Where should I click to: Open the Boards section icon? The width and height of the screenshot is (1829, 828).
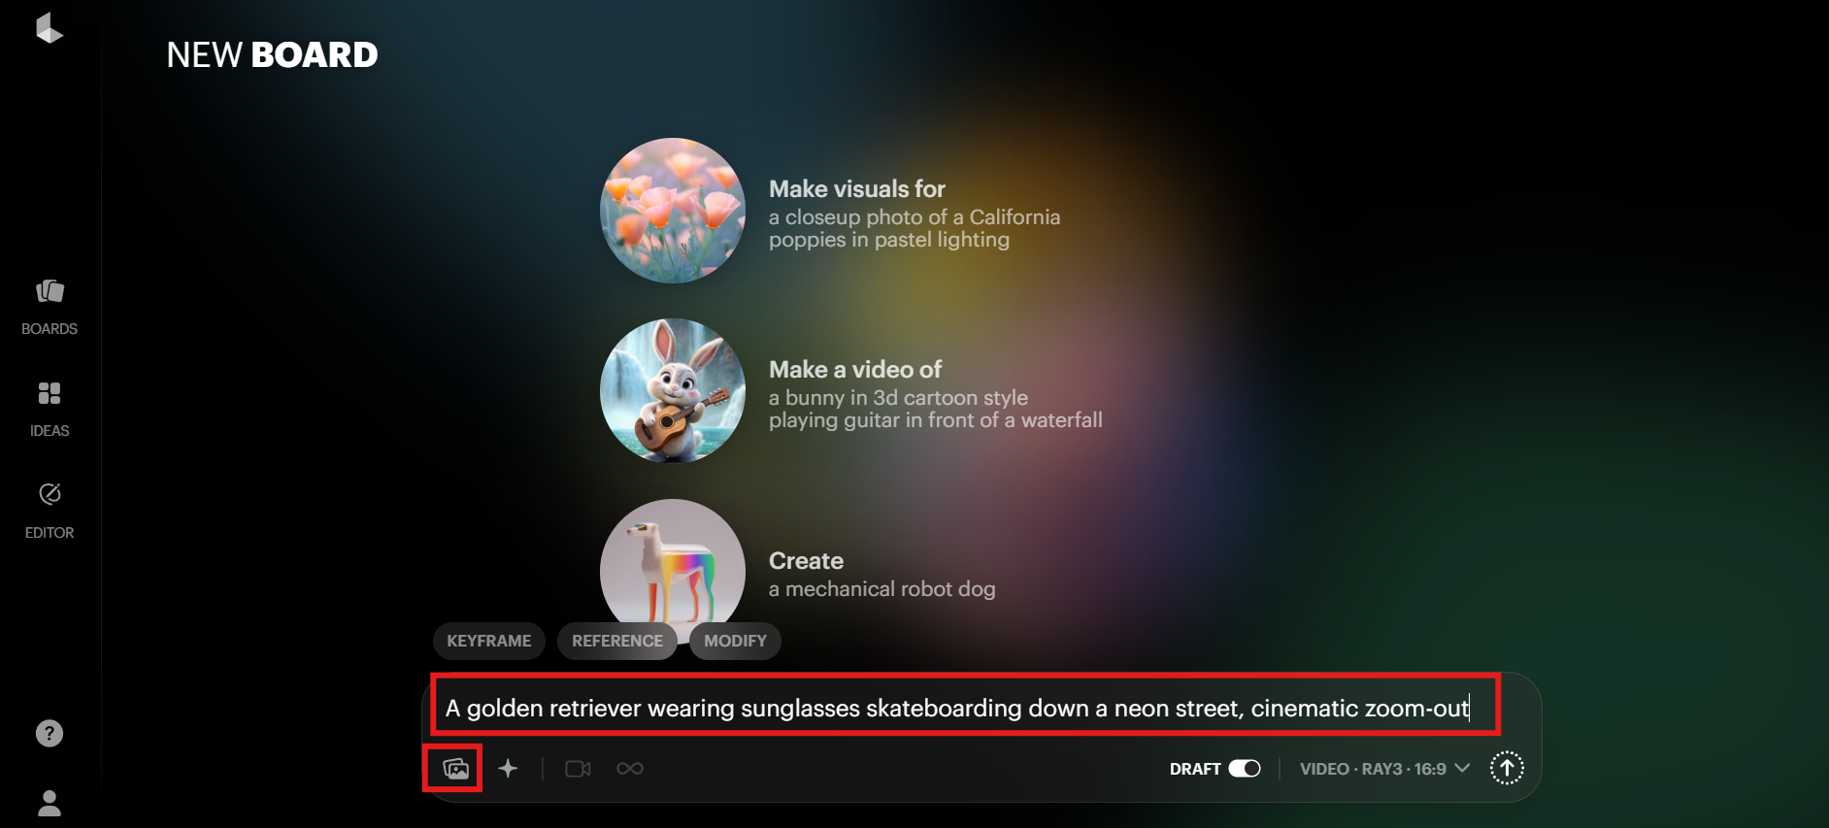[50, 291]
